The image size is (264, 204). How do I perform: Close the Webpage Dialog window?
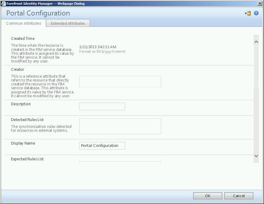tap(260, 4)
